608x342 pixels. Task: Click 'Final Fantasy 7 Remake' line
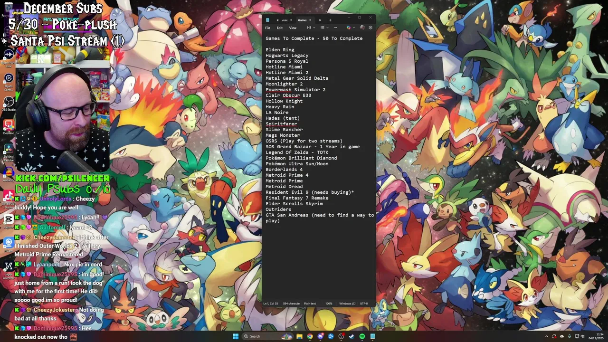click(x=297, y=198)
